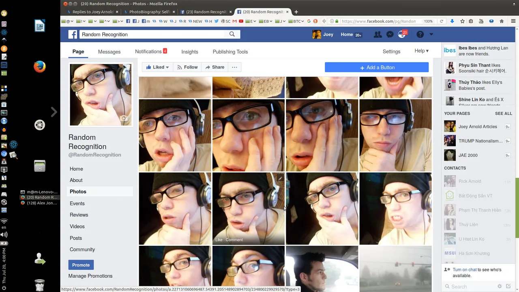Open the Trash icon on the desktop
The image size is (519, 292).
(x=39, y=285)
